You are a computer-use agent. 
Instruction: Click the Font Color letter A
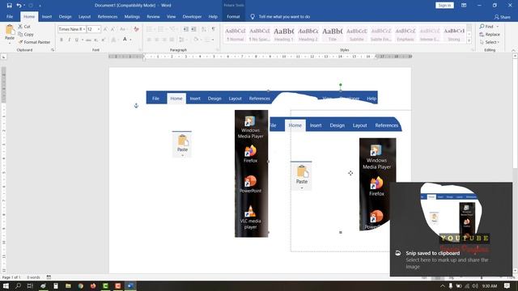pos(125,40)
